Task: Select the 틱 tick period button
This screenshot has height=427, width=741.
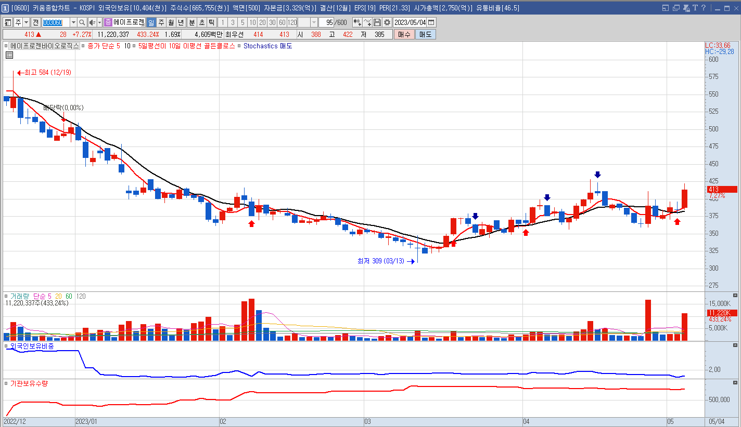Action: (212, 22)
